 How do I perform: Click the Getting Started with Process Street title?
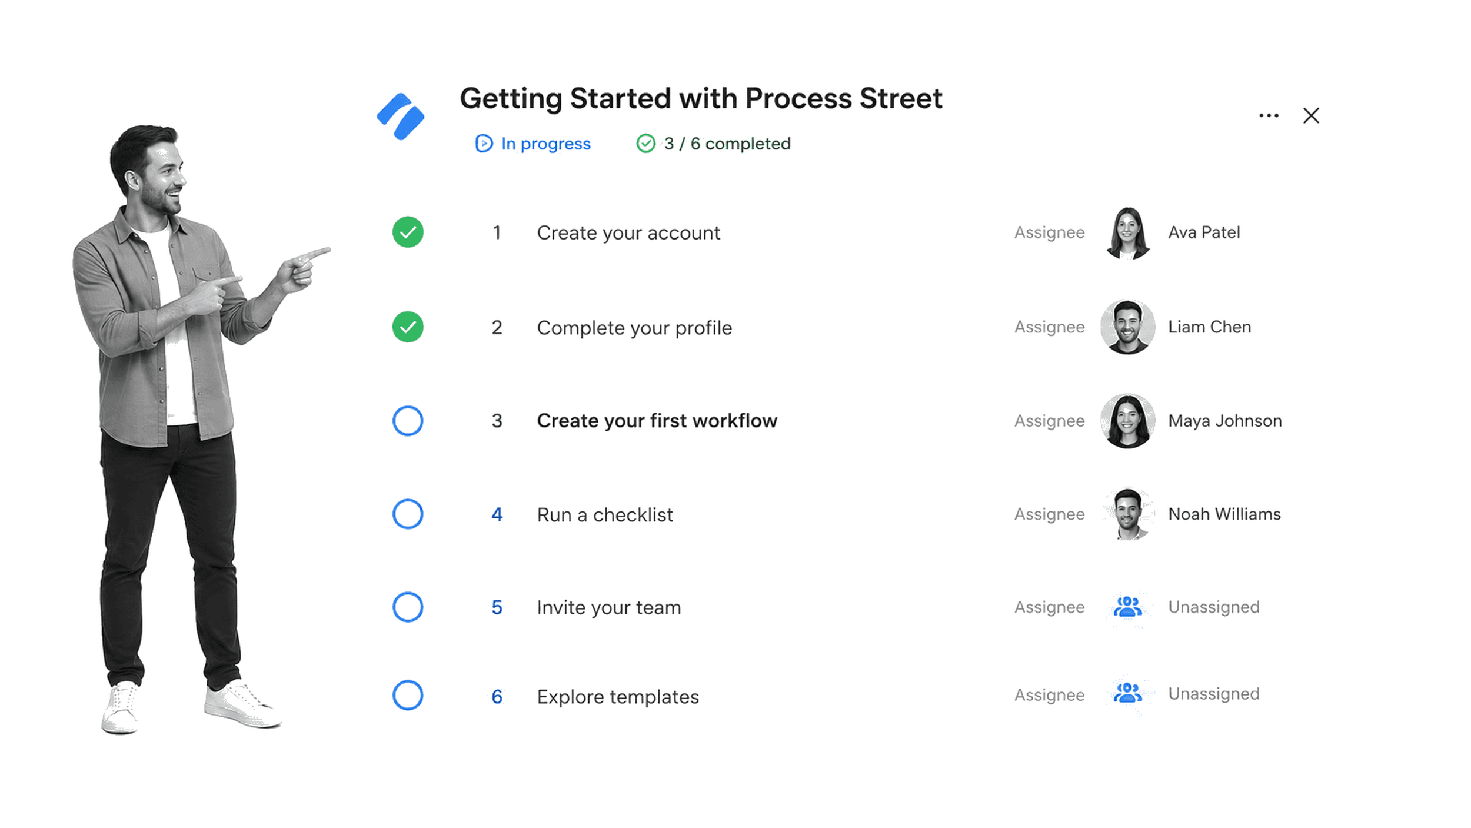[x=701, y=99]
